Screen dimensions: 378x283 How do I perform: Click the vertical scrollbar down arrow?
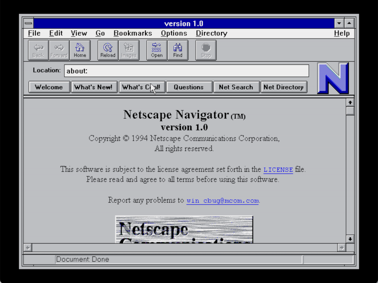point(350,239)
